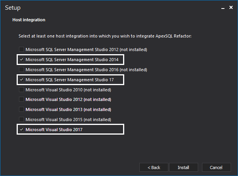Tick the SSMS 2012 (not installed) checkbox
The image size is (238, 176).
pos(21,49)
